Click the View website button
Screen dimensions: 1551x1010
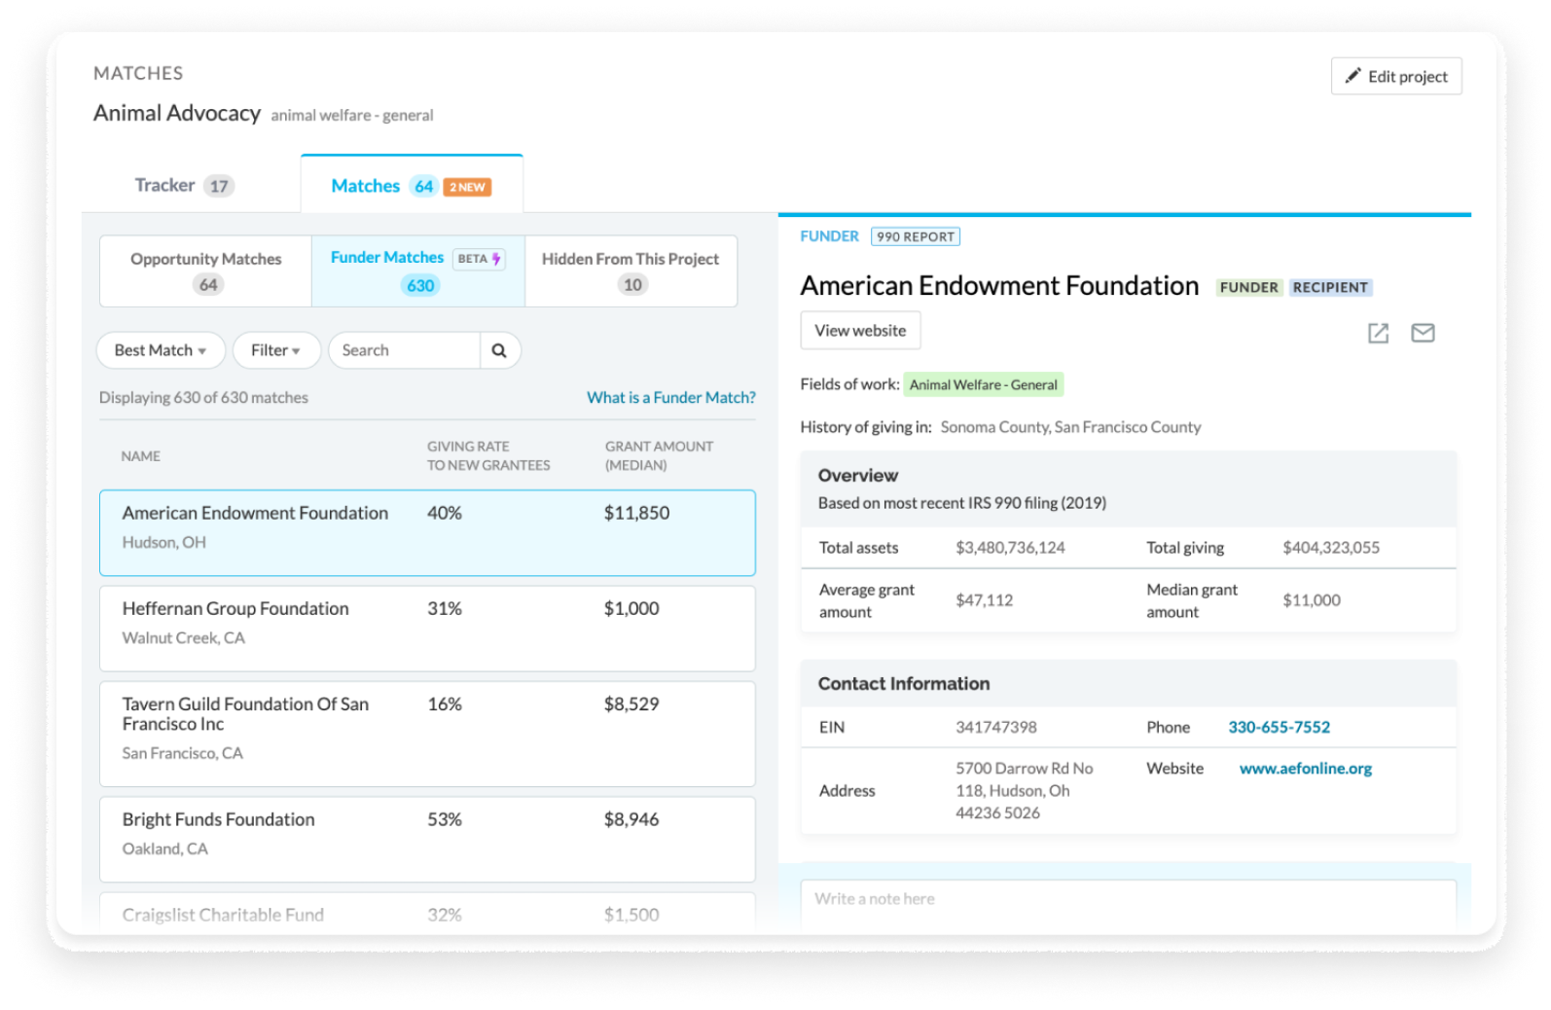coord(860,331)
